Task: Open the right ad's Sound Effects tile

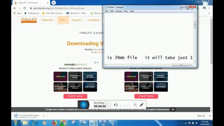Action: click(161, 76)
